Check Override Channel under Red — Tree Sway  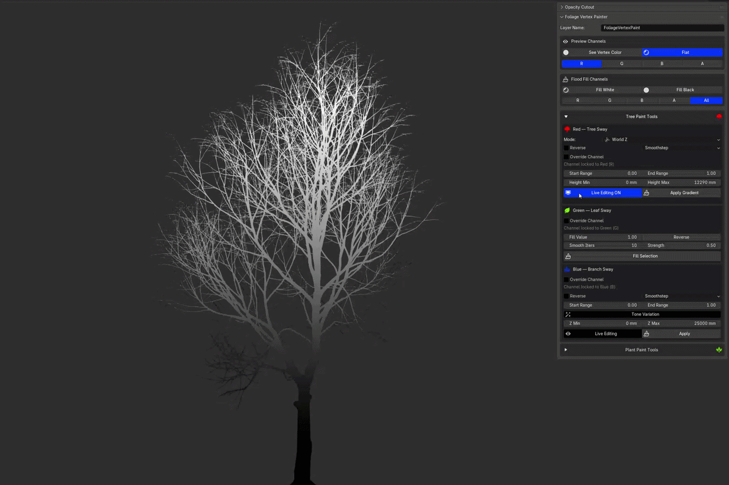point(567,157)
